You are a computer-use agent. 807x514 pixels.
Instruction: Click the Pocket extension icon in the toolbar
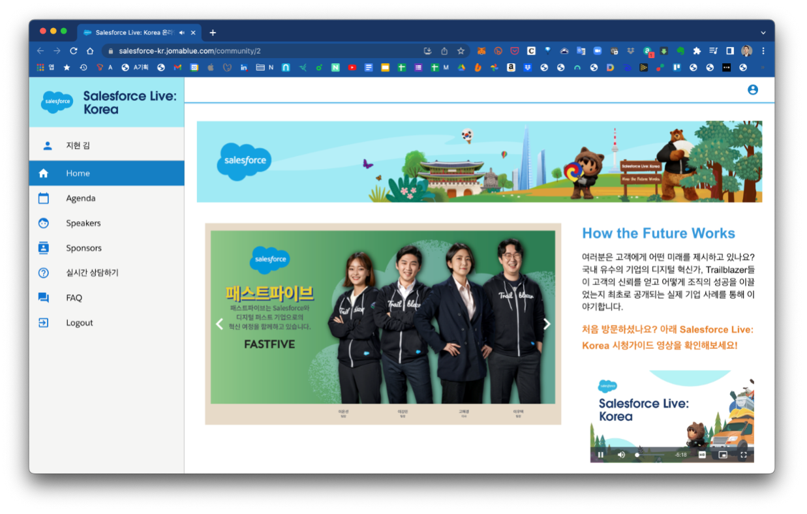[515, 51]
